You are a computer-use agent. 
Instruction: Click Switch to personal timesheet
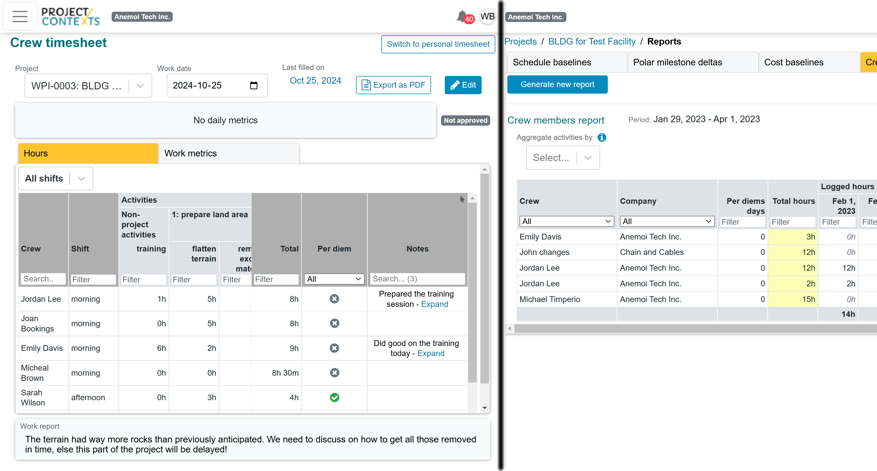pyautogui.click(x=438, y=44)
